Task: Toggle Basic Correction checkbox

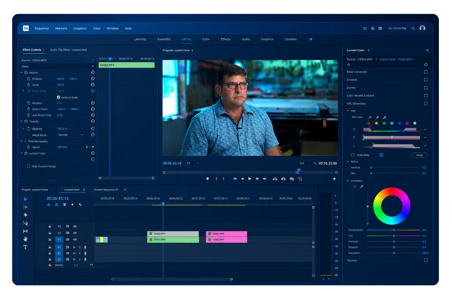Action: [426, 72]
